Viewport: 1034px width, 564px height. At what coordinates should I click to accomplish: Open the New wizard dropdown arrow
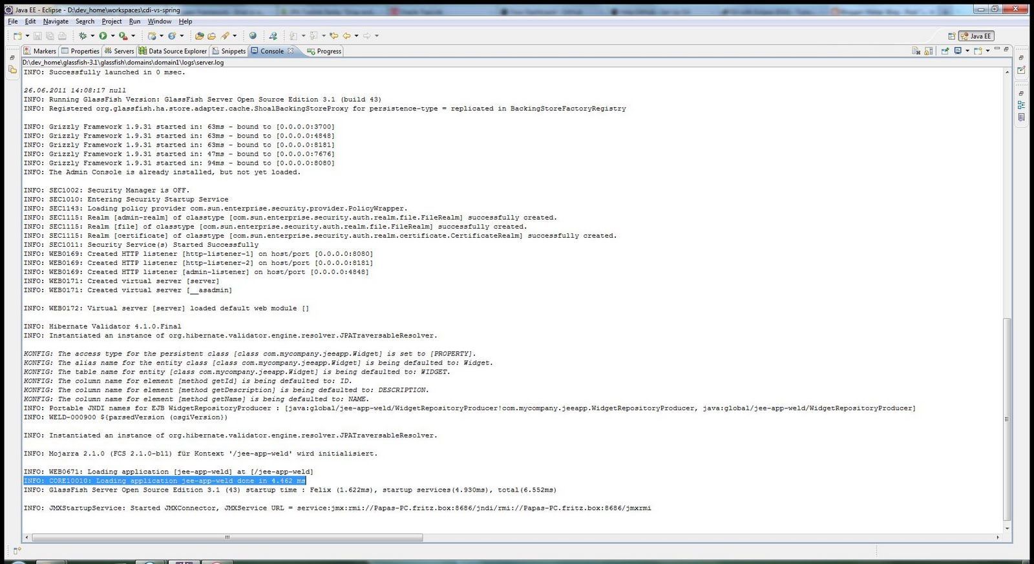point(27,36)
